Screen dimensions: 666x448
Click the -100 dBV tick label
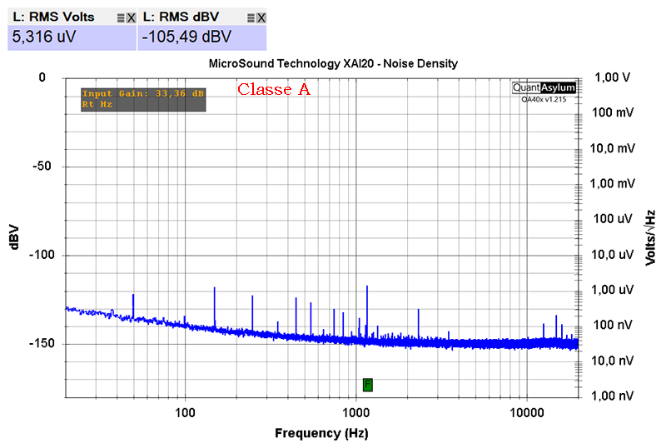tap(42, 255)
